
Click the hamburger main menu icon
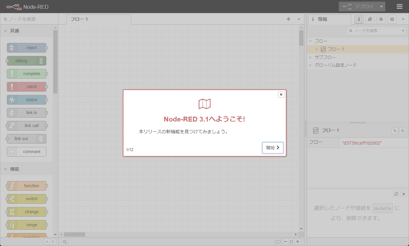click(x=400, y=6)
